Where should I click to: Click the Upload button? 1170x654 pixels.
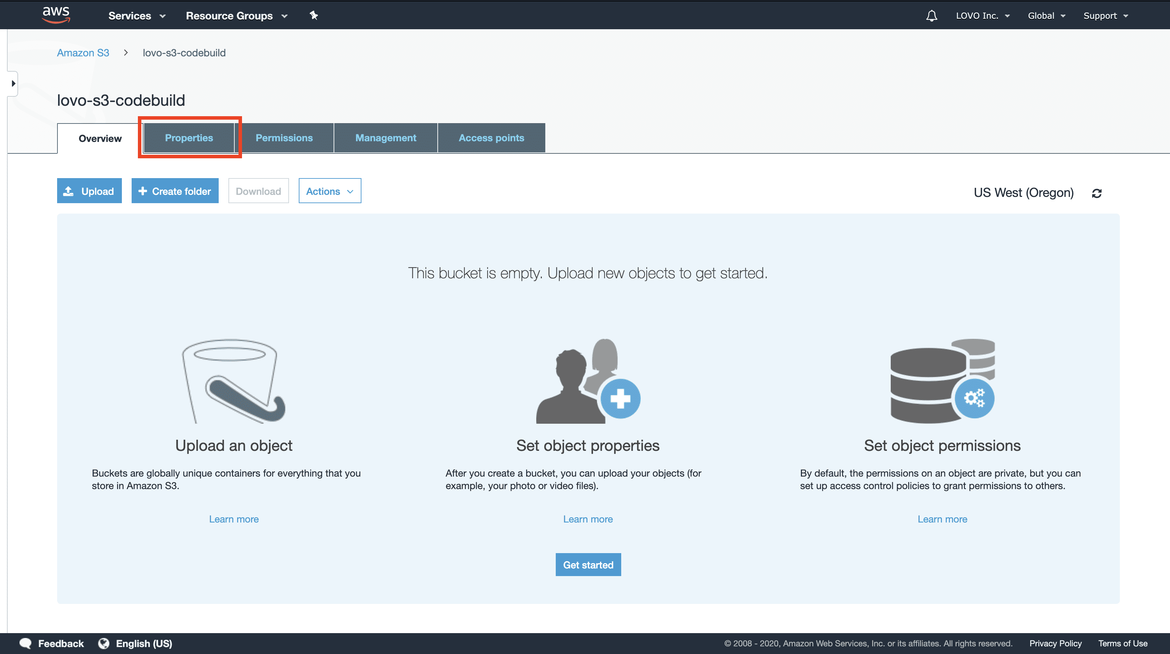click(89, 191)
